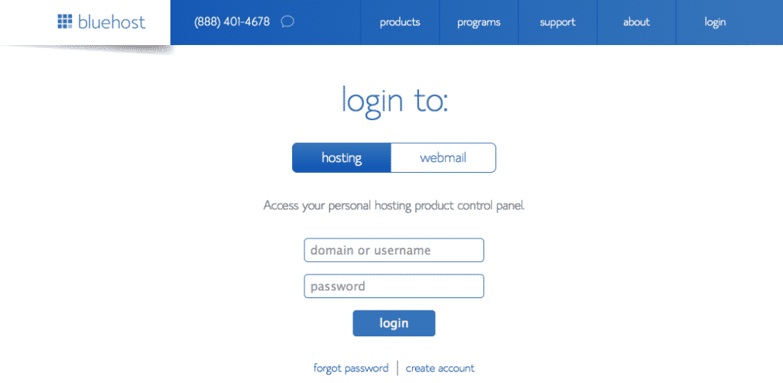Click the "login to:" heading
The height and width of the screenshot is (383, 783).
click(394, 102)
